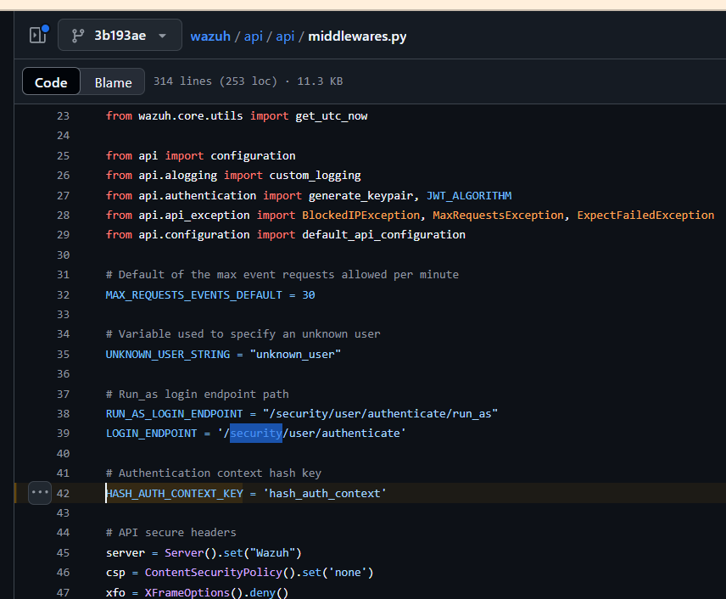Click the MaxRequestsException class name
Image resolution: width=726 pixels, height=599 pixels.
coord(499,215)
